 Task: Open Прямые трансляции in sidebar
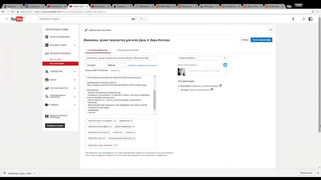point(60,53)
